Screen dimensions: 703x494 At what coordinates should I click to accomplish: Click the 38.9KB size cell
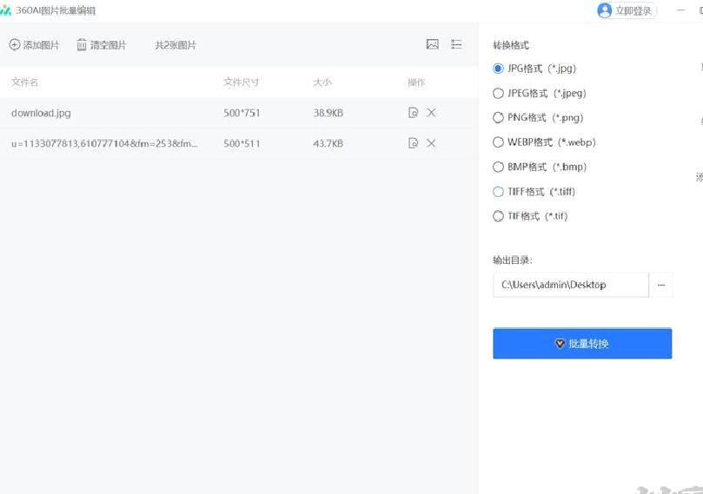[x=328, y=113]
